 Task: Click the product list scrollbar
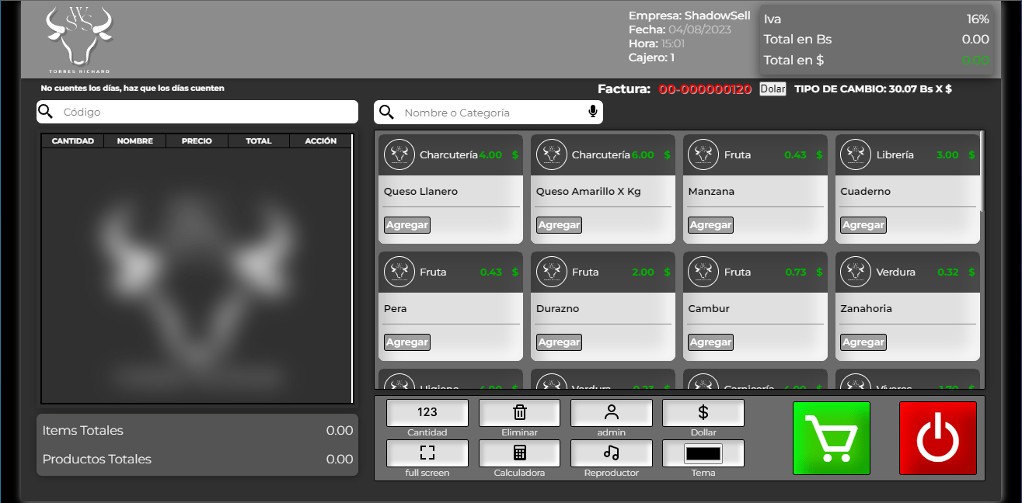click(x=982, y=171)
